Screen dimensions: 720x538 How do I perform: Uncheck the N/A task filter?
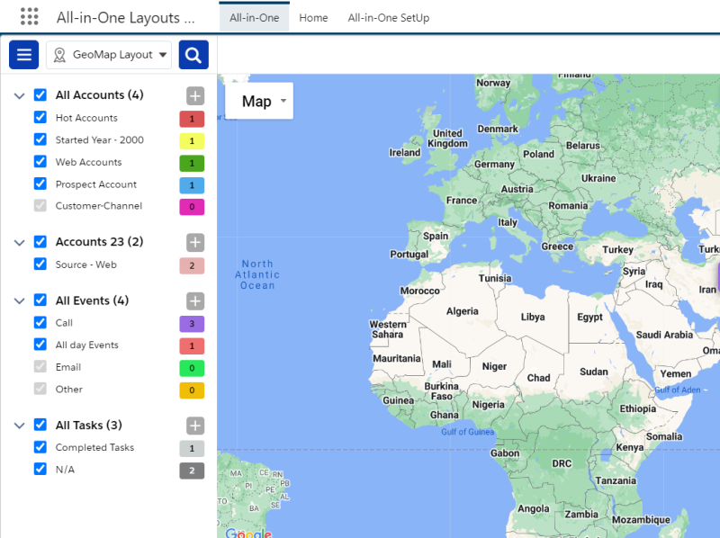coord(39,469)
